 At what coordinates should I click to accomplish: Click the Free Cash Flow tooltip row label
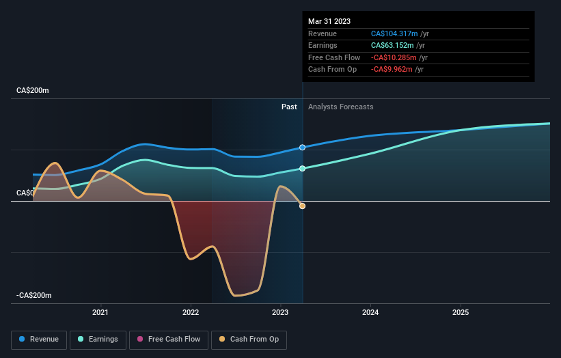(x=334, y=57)
